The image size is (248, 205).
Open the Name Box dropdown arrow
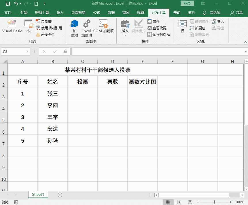pyautogui.click(x=27, y=51)
